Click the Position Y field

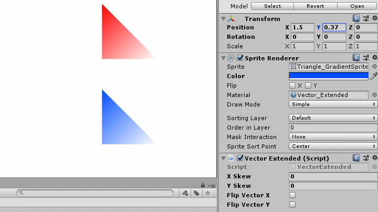point(334,27)
